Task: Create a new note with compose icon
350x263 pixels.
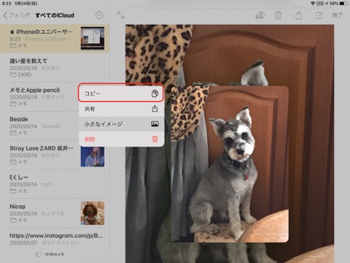Action: coord(319,15)
